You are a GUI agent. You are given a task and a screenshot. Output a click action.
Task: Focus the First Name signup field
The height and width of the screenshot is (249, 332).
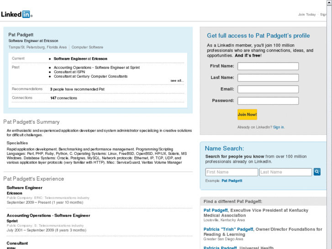tap(268, 66)
